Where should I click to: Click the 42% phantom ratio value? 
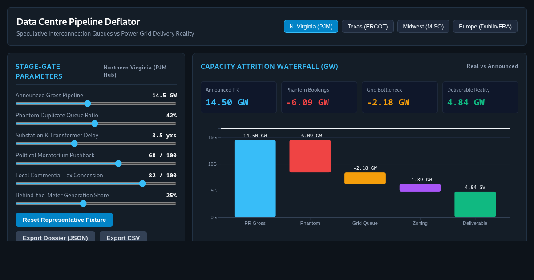[171, 115]
